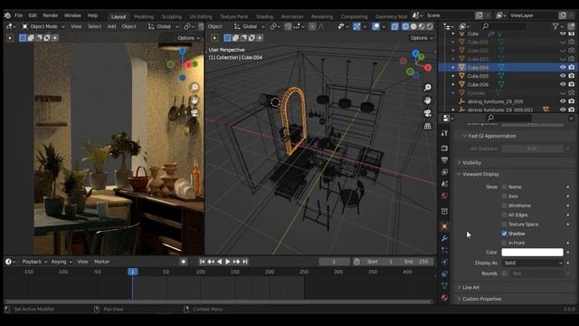Open the Scene properties tab icon
The width and height of the screenshot is (579, 326).
444,184
